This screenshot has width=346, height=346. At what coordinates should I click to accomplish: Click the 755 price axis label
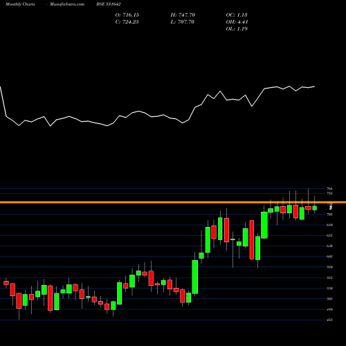point(330,193)
